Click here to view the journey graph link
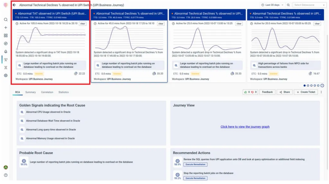This screenshot has height=184, width=329. [x=245, y=127]
